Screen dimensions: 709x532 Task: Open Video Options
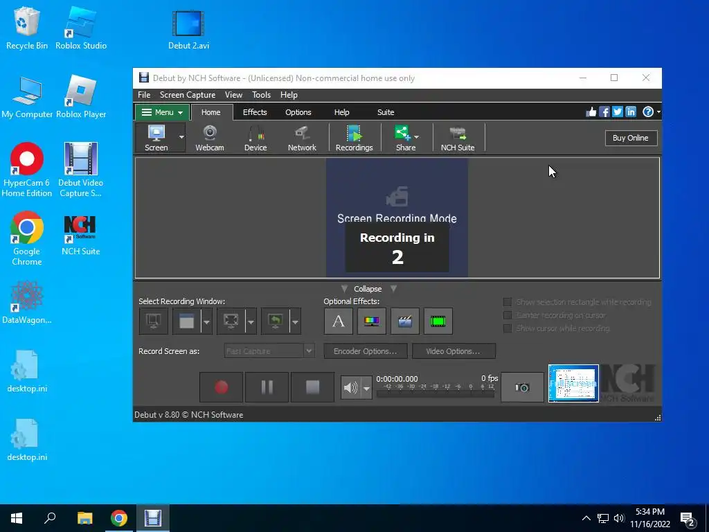click(x=454, y=351)
